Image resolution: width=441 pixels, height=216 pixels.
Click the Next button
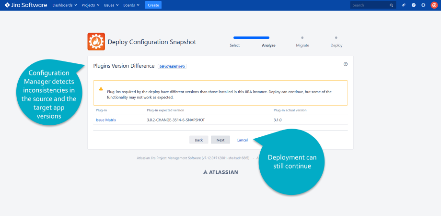220,140
